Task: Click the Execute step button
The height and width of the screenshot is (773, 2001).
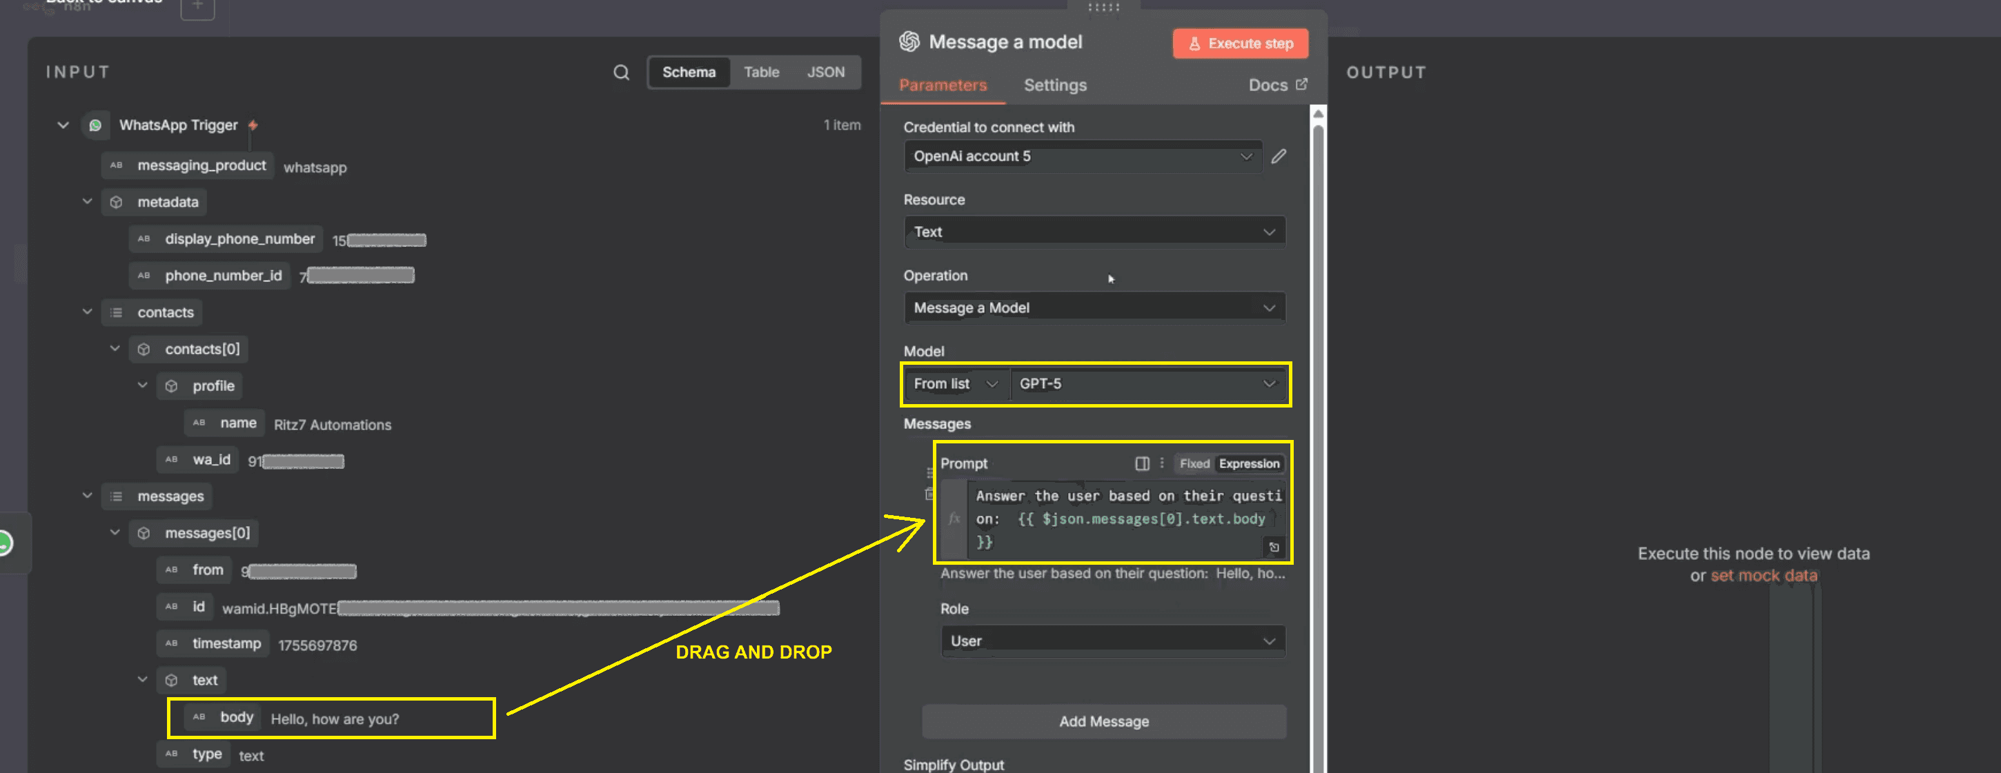Action: [x=1240, y=43]
